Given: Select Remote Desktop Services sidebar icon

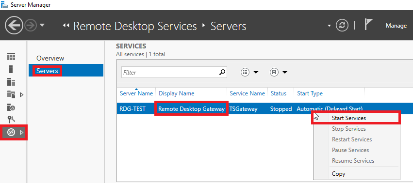Looking at the screenshot, I should point(11,133).
